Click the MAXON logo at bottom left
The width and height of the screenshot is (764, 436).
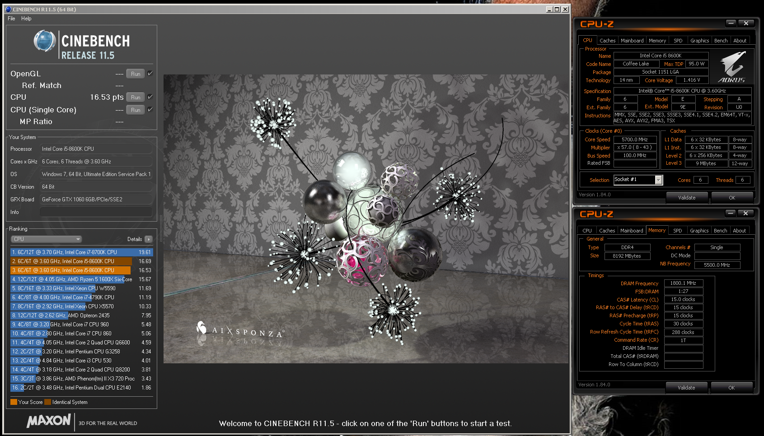49,421
